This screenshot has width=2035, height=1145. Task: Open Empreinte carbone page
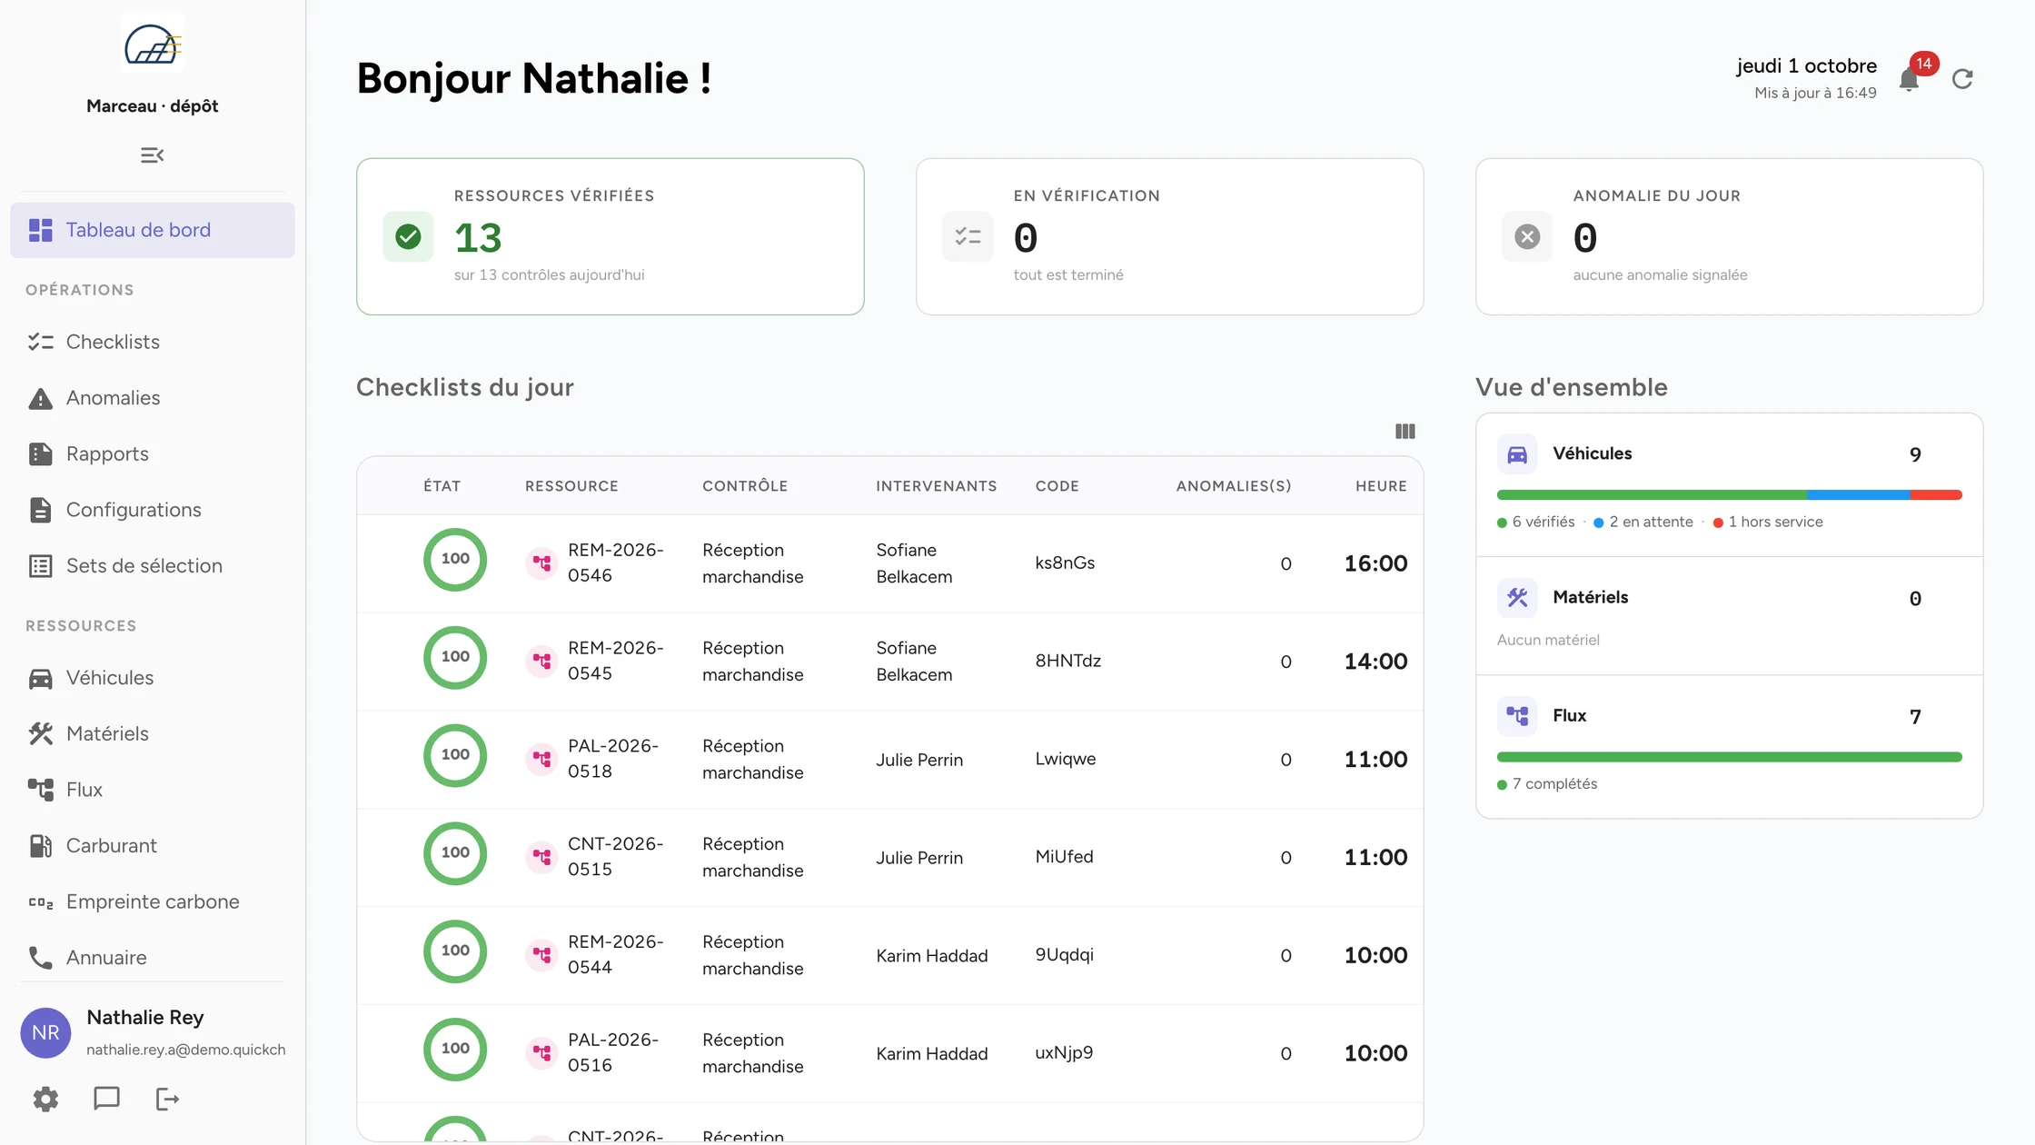point(153,901)
